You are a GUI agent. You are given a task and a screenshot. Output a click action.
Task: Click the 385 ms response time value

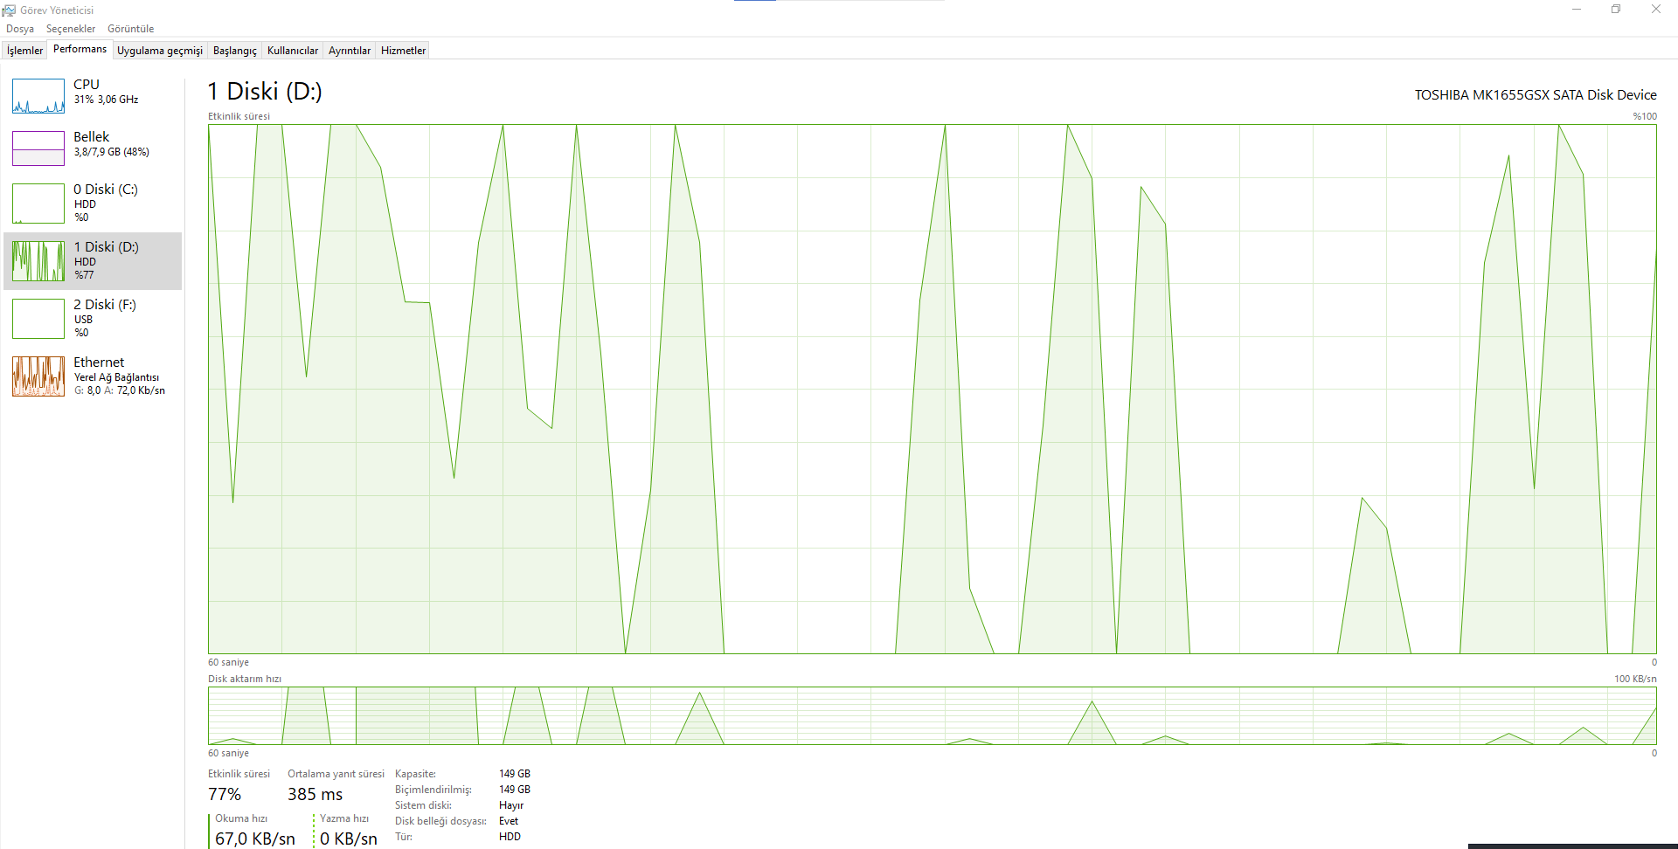pos(315,794)
